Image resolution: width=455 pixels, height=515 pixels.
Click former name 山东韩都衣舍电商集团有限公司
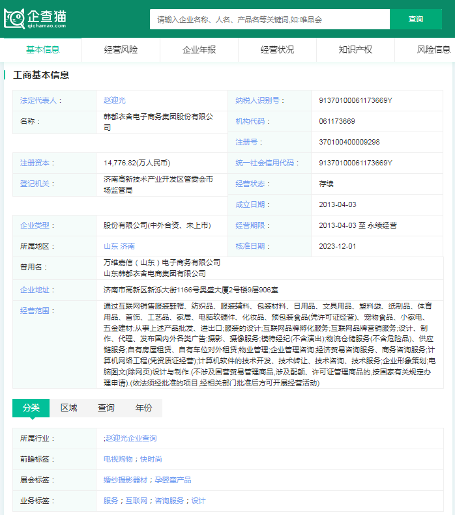point(154,273)
